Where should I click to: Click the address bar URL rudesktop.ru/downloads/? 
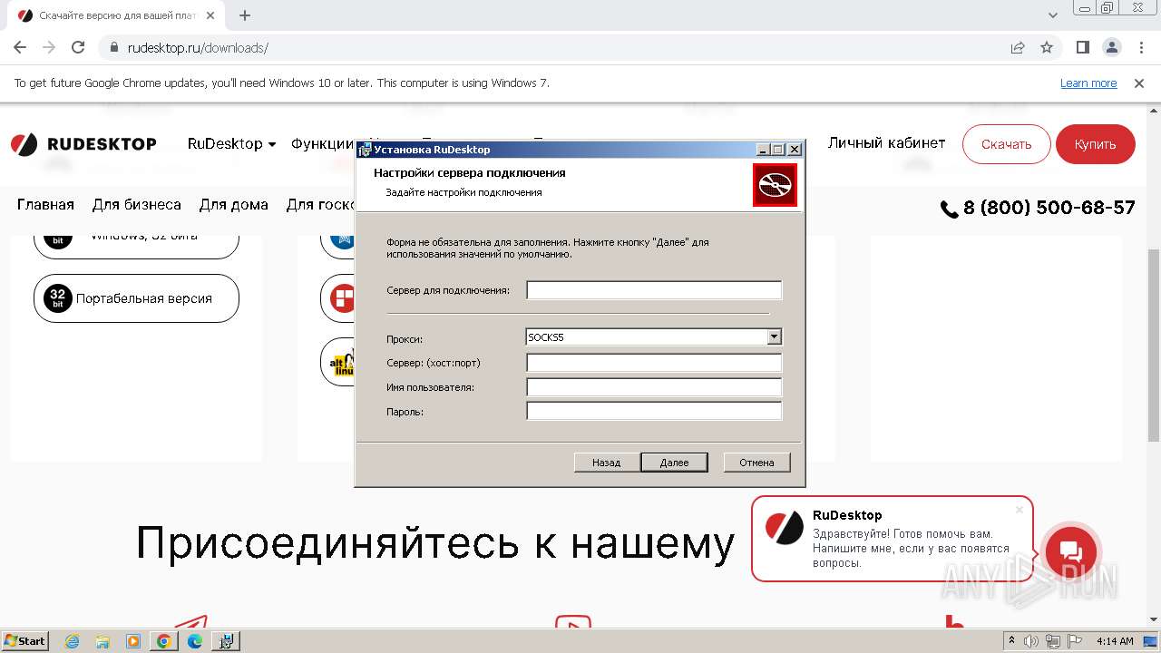click(x=198, y=48)
